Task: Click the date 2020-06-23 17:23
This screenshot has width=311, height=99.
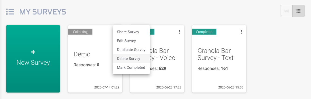Action: tap(169, 87)
